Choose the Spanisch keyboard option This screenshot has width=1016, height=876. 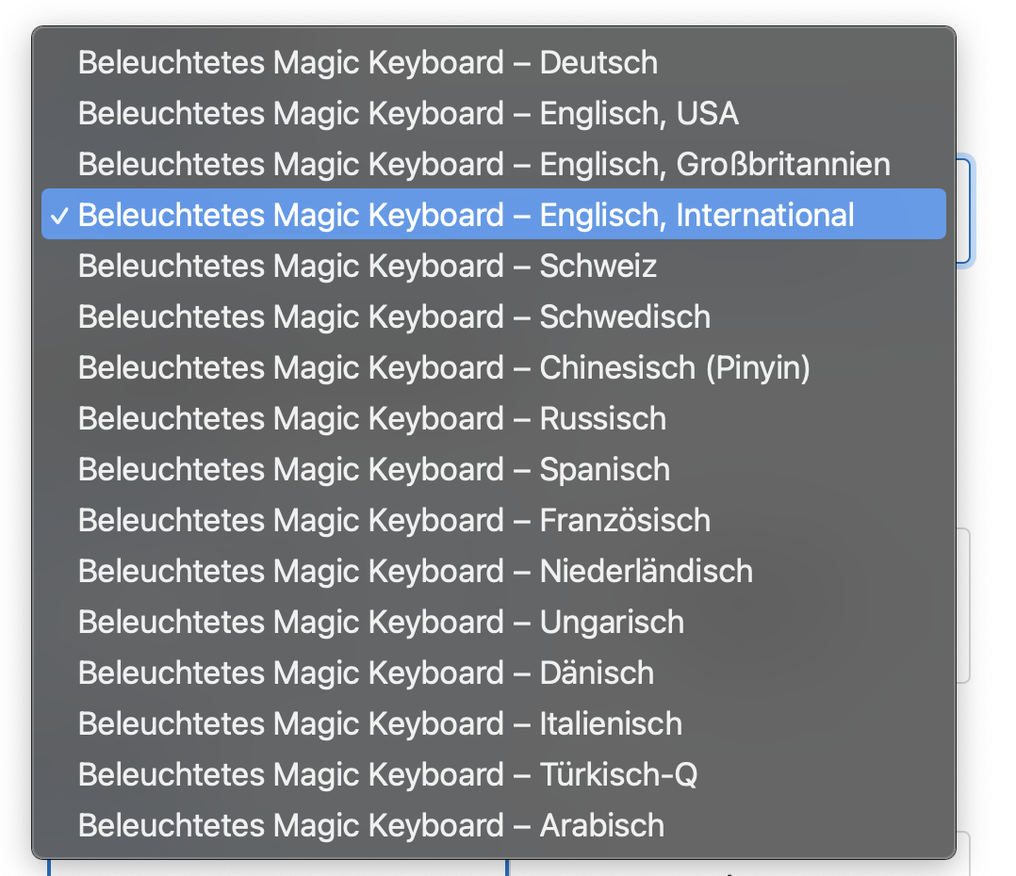[374, 470]
